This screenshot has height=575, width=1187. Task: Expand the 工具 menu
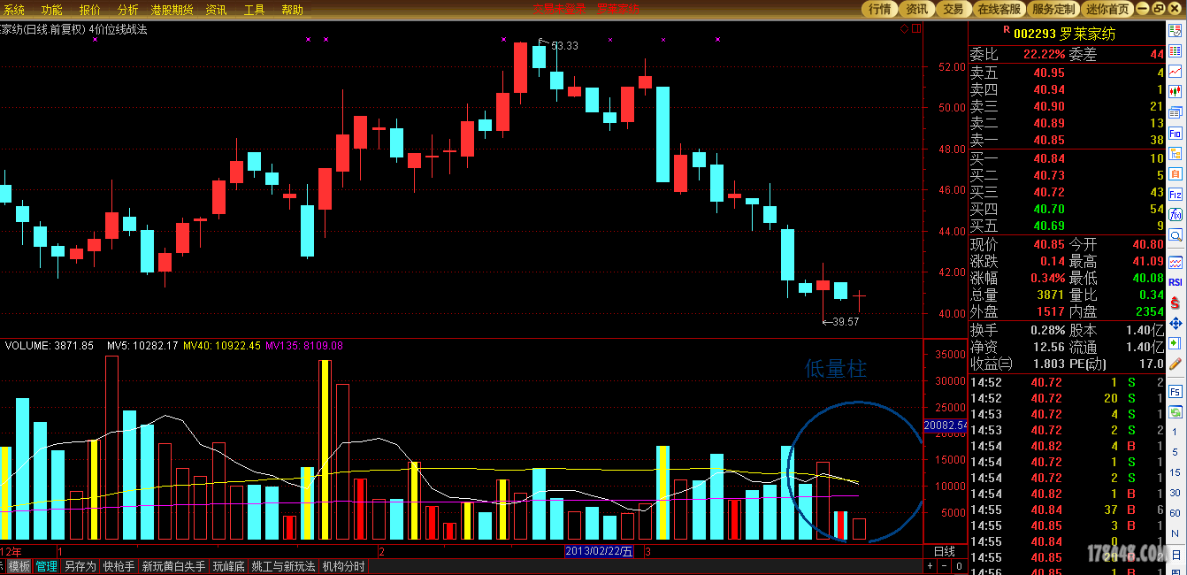[x=254, y=10]
